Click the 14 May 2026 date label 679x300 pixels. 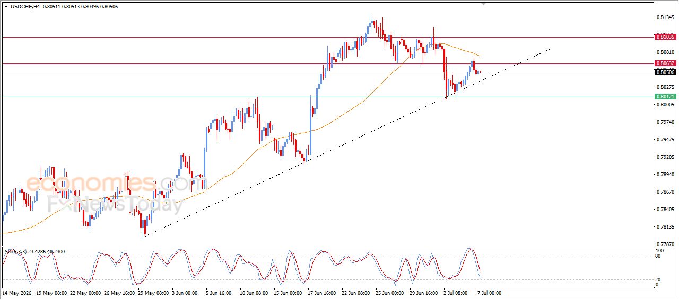coord(17,293)
